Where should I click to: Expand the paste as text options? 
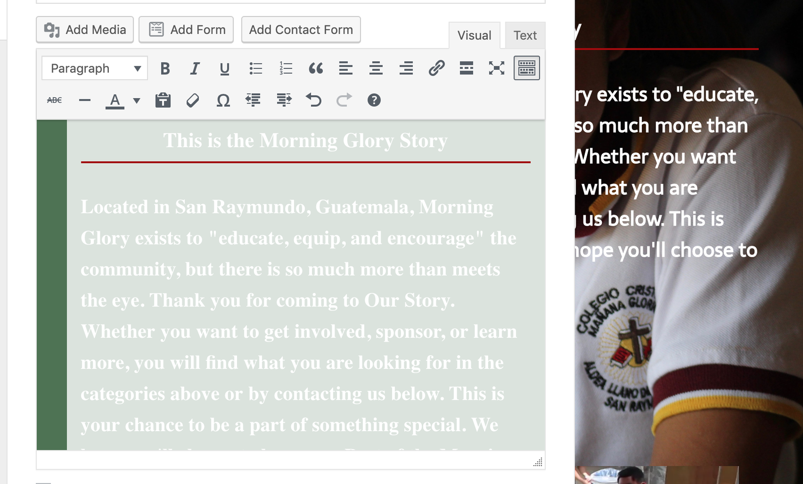coord(163,100)
